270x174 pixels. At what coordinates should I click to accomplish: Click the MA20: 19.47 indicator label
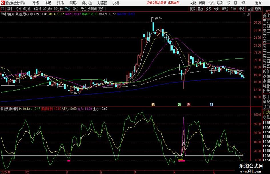[73, 14]
